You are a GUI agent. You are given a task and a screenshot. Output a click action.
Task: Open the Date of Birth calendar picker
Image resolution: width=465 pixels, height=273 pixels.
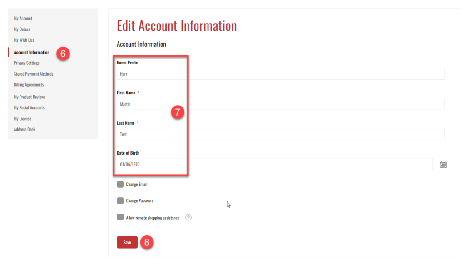tap(444, 165)
